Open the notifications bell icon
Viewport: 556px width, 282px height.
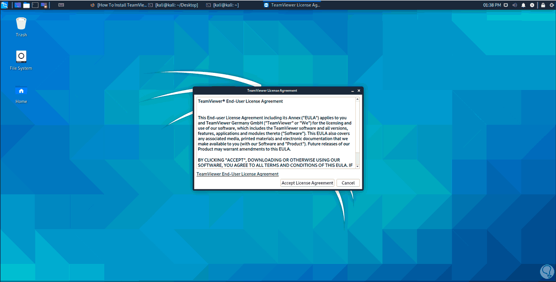pos(523,5)
